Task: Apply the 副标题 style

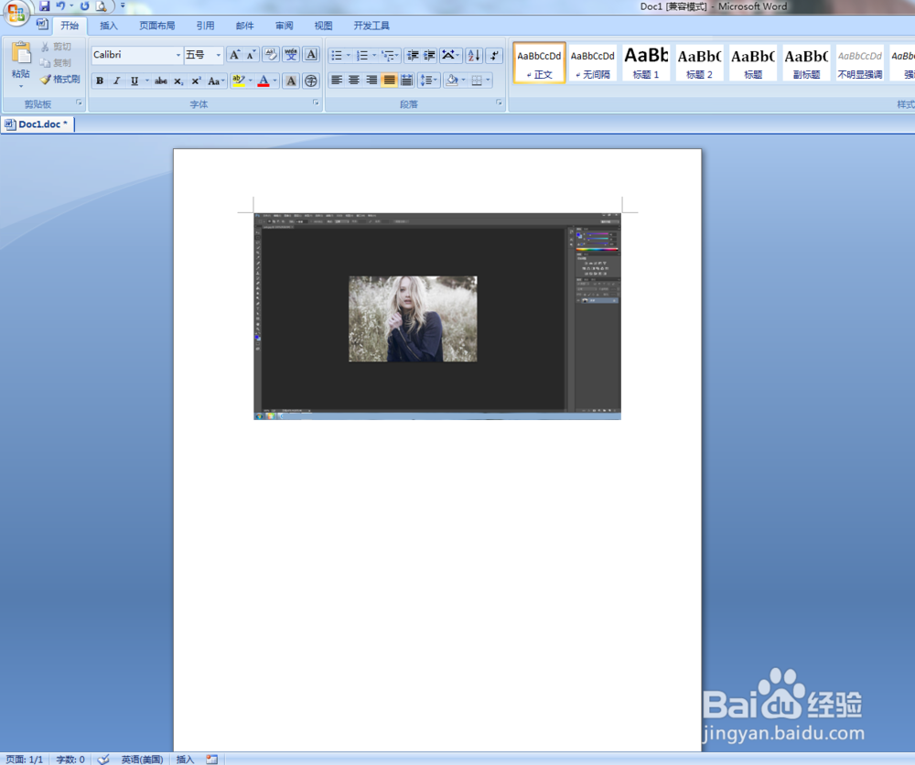Action: click(806, 62)
